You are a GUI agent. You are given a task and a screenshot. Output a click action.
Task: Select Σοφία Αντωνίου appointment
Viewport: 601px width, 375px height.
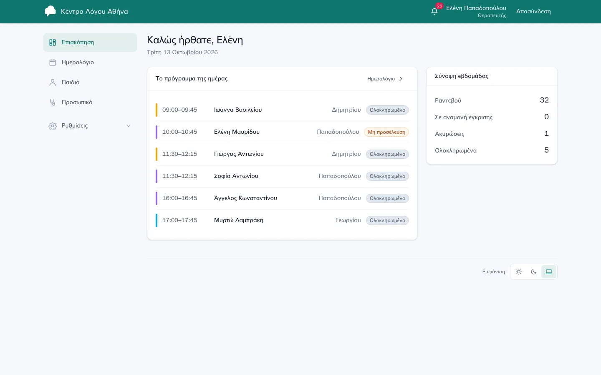[x=282, y=176]
